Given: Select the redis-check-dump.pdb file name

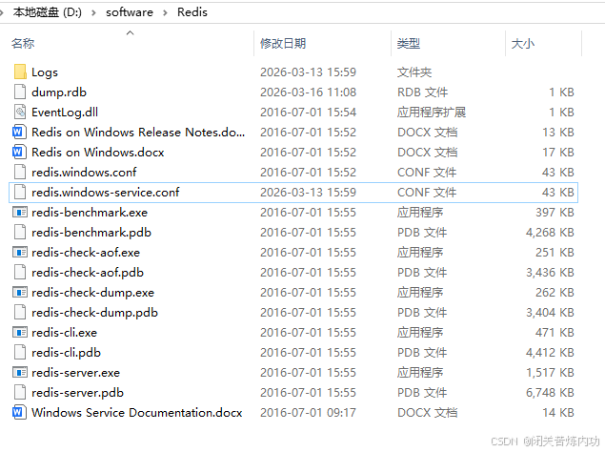Looking at the screenshot, I should click(x=95, y=313).
